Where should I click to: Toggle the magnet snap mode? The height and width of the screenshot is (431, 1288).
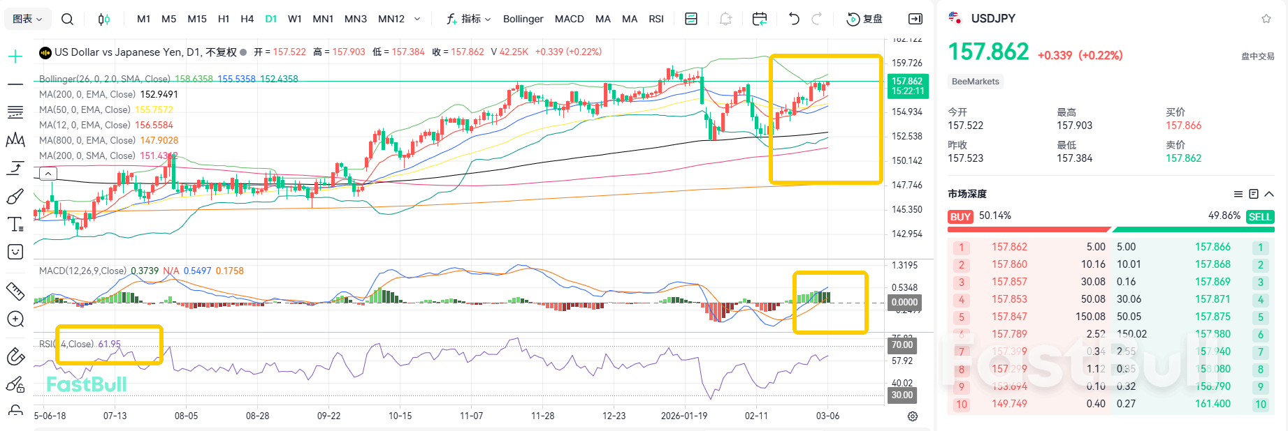click(15, 356)
